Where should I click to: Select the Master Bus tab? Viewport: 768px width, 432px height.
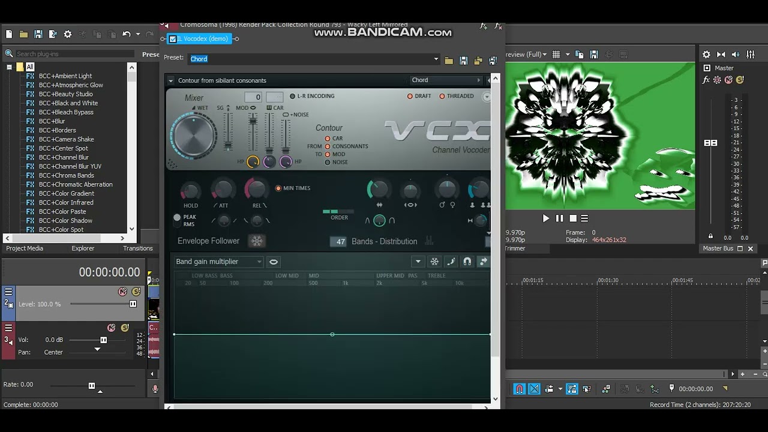coord(718,248)
